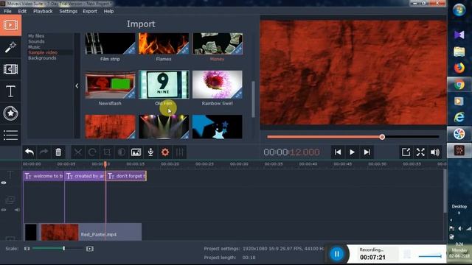Open the File menu
472x265 pixels.
pyautogui.click(x=7, y=11)
